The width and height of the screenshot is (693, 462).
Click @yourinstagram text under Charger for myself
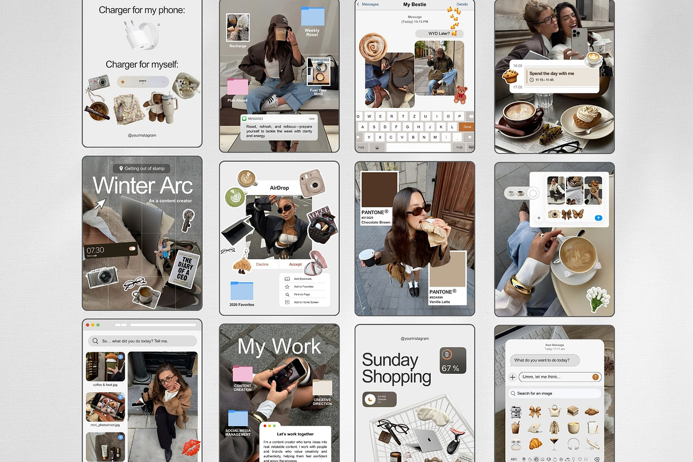142,135
